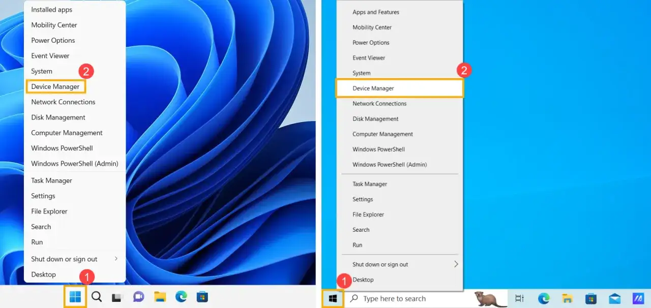Select Apps and Features in Windows 10 menu
651x308 pixels.
click(x=400, y=12)
